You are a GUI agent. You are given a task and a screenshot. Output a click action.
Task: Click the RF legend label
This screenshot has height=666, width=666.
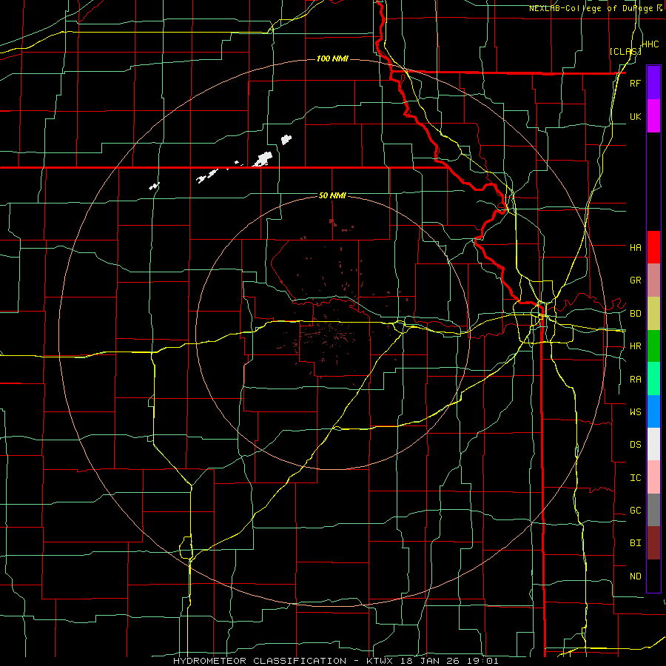pos(635,83)
